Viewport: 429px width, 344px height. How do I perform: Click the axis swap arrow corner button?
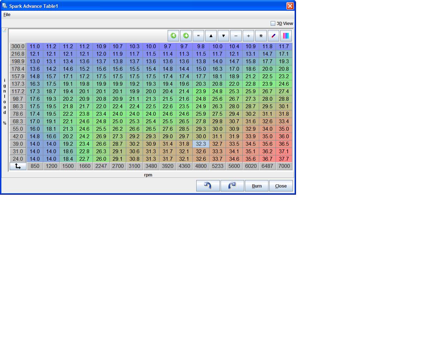18,166
